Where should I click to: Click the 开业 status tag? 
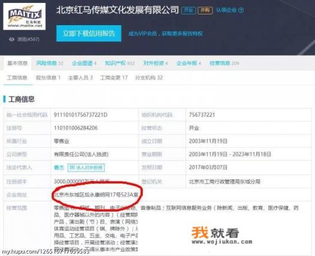(188, 10)
